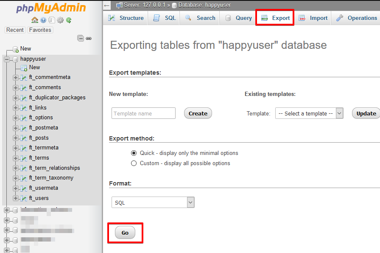
Task: Open phpMyAdmin documentation blue question mark icon
Action: point(43,20)
